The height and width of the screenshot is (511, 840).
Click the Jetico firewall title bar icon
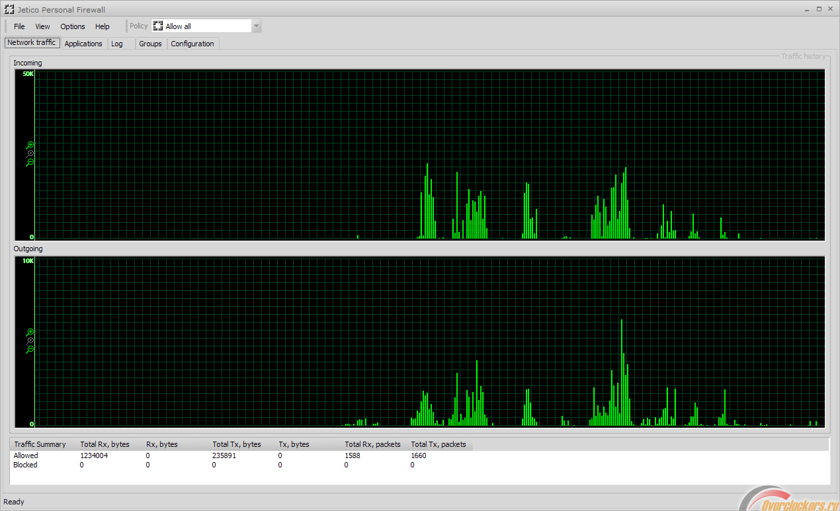coord(9,9)
